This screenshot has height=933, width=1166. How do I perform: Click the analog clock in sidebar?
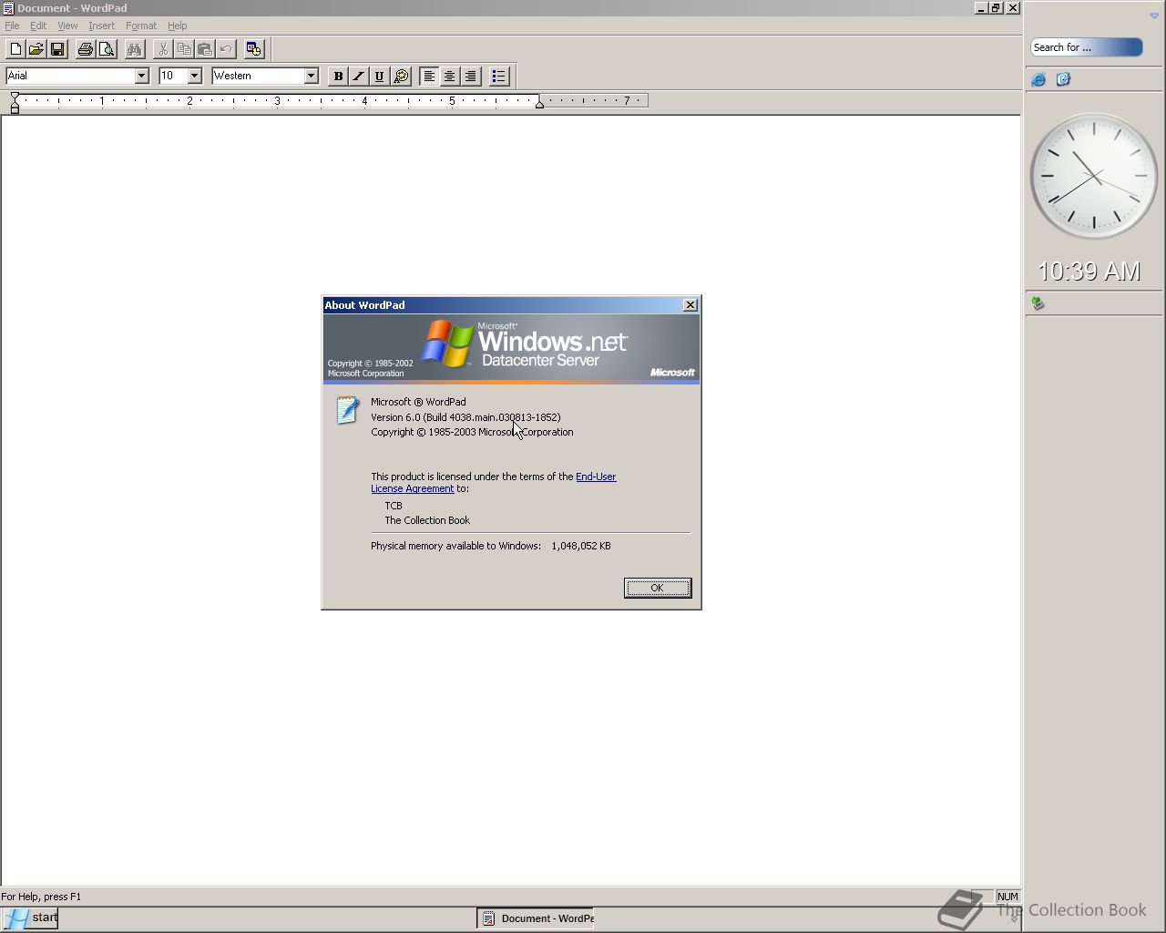pyautogui.click(x=1094, y=176)
